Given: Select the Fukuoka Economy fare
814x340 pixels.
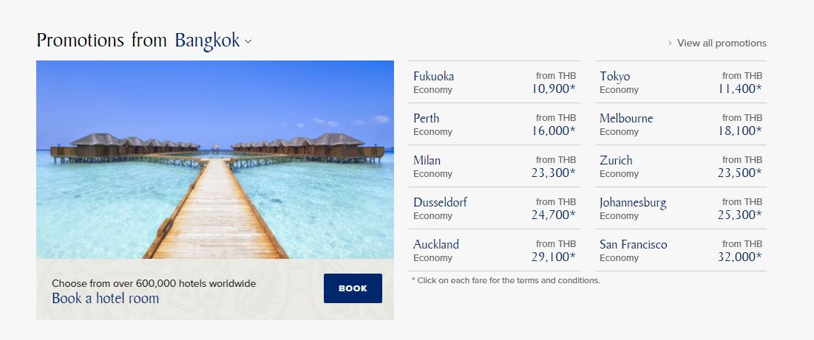Looking at the screenshot, I should (x=494, y=82).
